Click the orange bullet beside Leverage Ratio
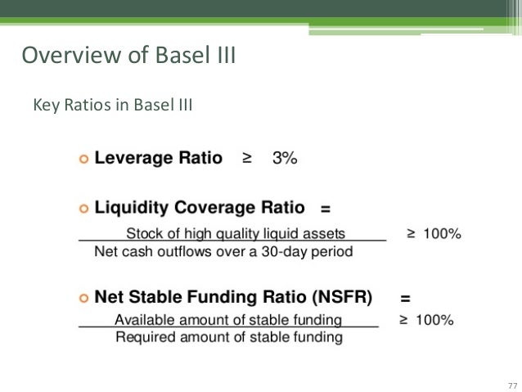This screenshot has height=392, width=522. pyautogui.click(x=84, y=160)
